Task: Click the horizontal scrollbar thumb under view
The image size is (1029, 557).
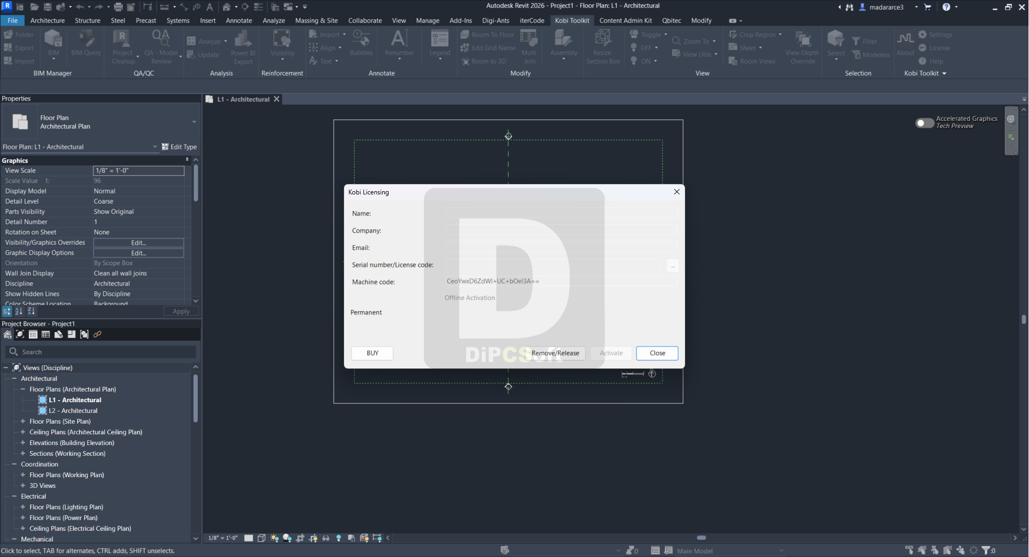Action: point(701,538)
